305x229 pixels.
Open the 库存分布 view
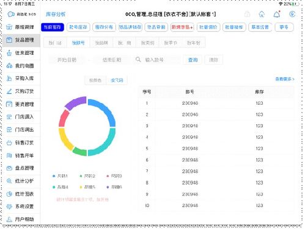tap(104, 27)
